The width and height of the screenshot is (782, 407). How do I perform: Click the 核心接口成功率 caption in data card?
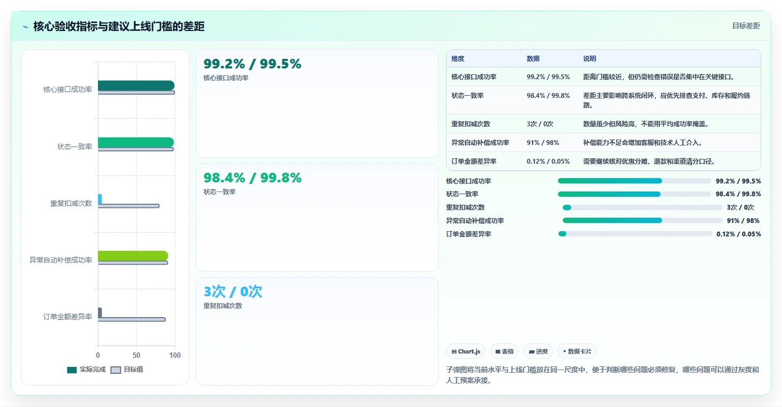226,78
